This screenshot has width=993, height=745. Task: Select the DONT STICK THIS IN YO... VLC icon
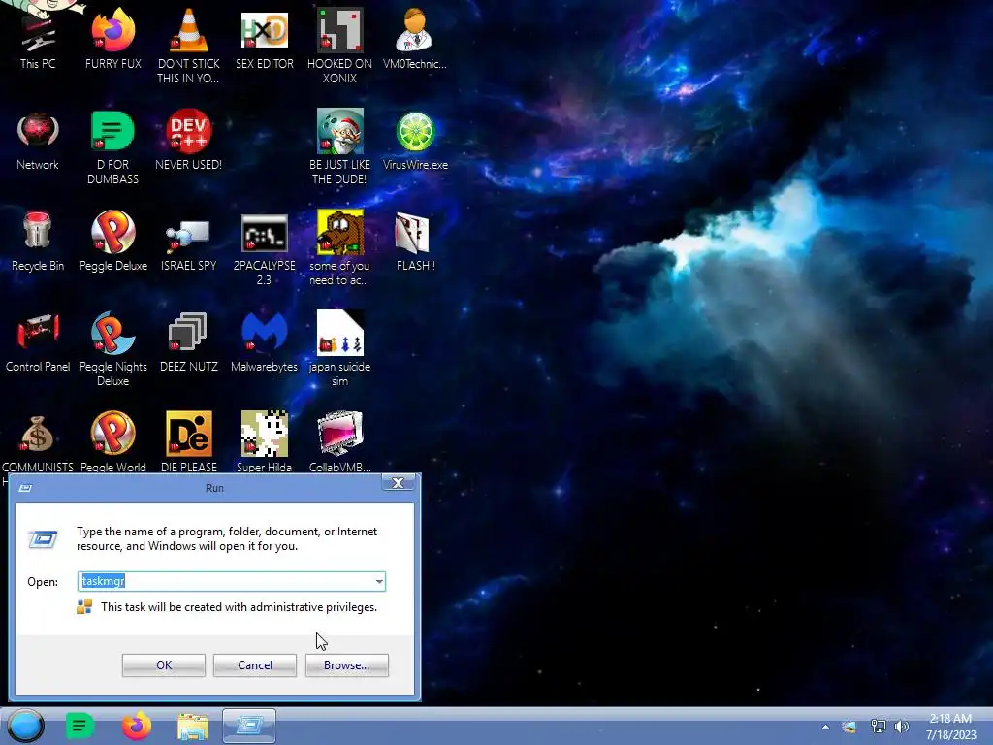coord(188,45)
